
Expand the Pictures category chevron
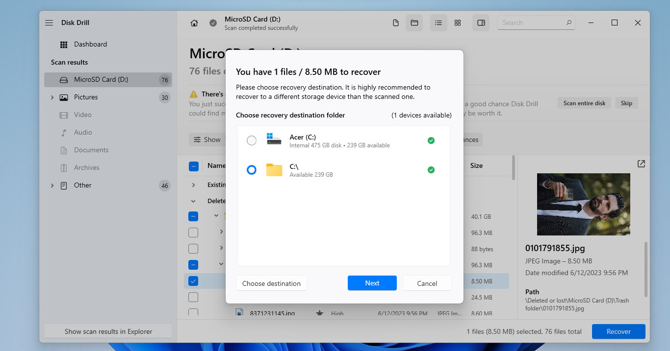[52, 97]
